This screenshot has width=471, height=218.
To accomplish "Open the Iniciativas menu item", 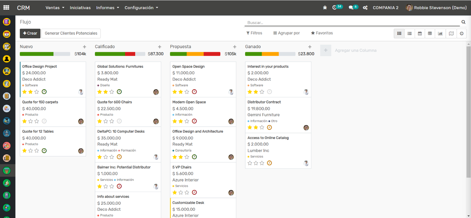I will pyautogui.click(x=80, y=8).
